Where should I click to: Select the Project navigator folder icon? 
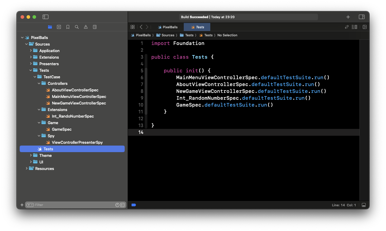coord(50,27)
